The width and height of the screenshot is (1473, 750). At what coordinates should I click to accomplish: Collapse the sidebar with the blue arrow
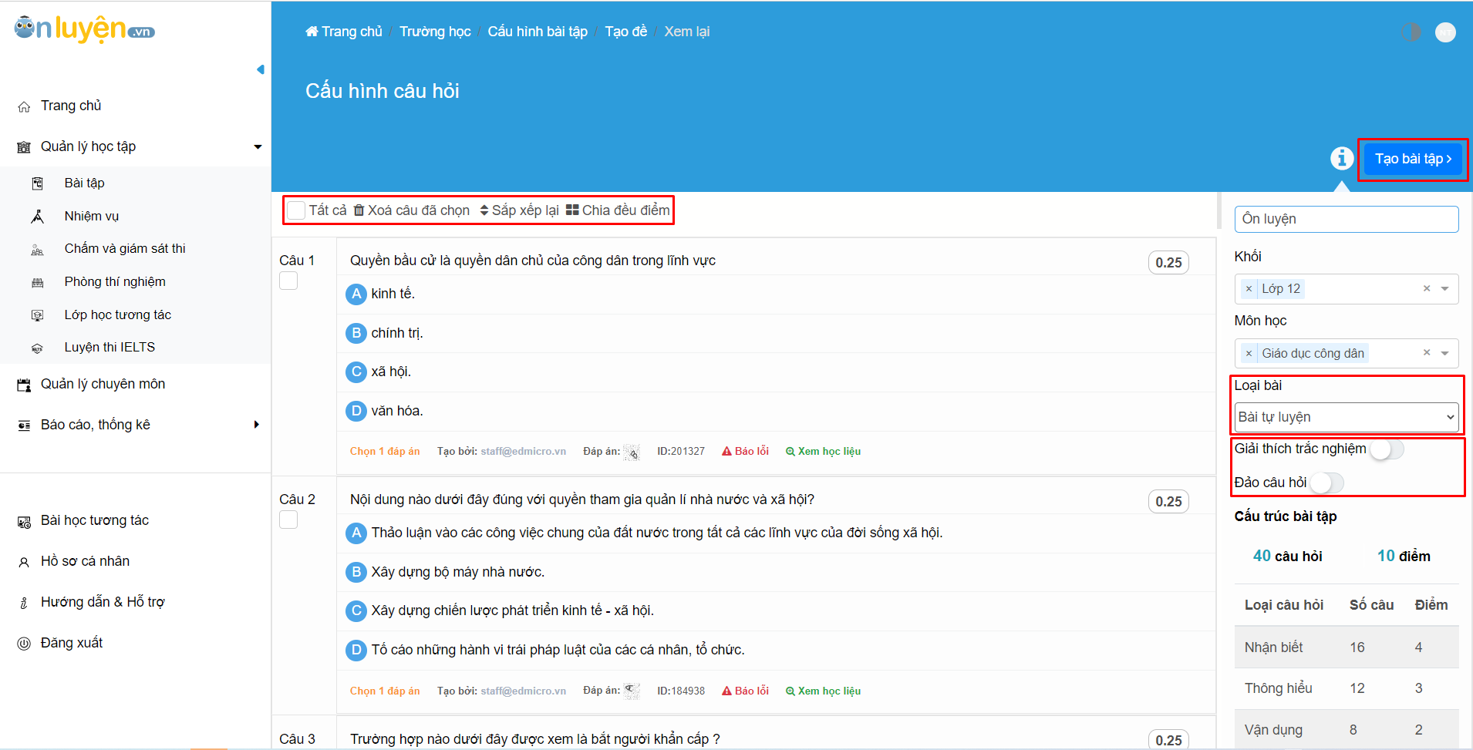click(x=261, y=69)
